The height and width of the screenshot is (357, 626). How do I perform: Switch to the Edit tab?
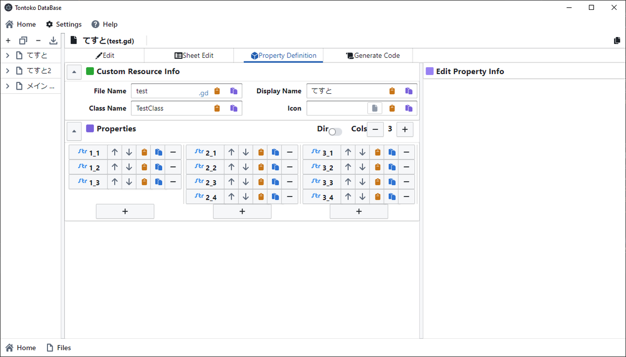coord(104,55)
